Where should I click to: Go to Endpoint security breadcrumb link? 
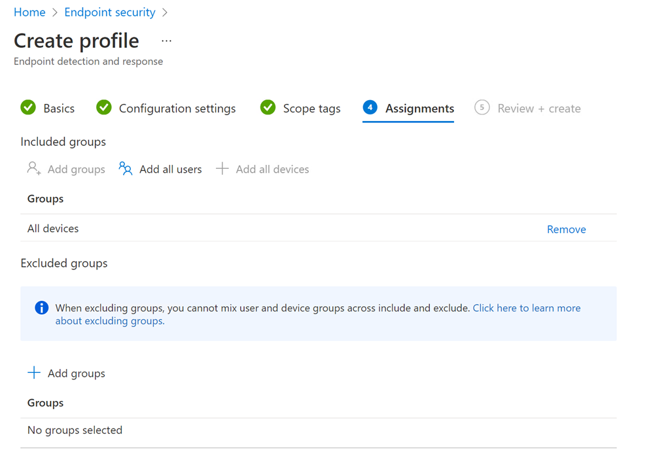(110, 12)
